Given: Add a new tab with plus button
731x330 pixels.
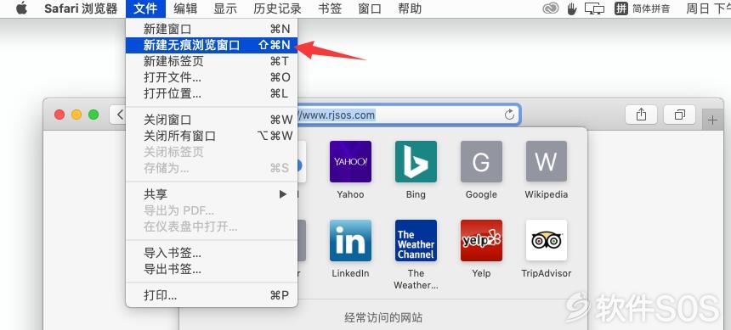Looking at the screenshot, I should tap(712, 120).
